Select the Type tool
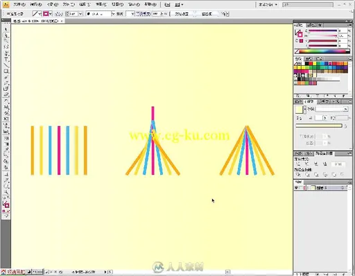Image resolution: width=355 pixels, height=276 pixels. tap(6, 60)
